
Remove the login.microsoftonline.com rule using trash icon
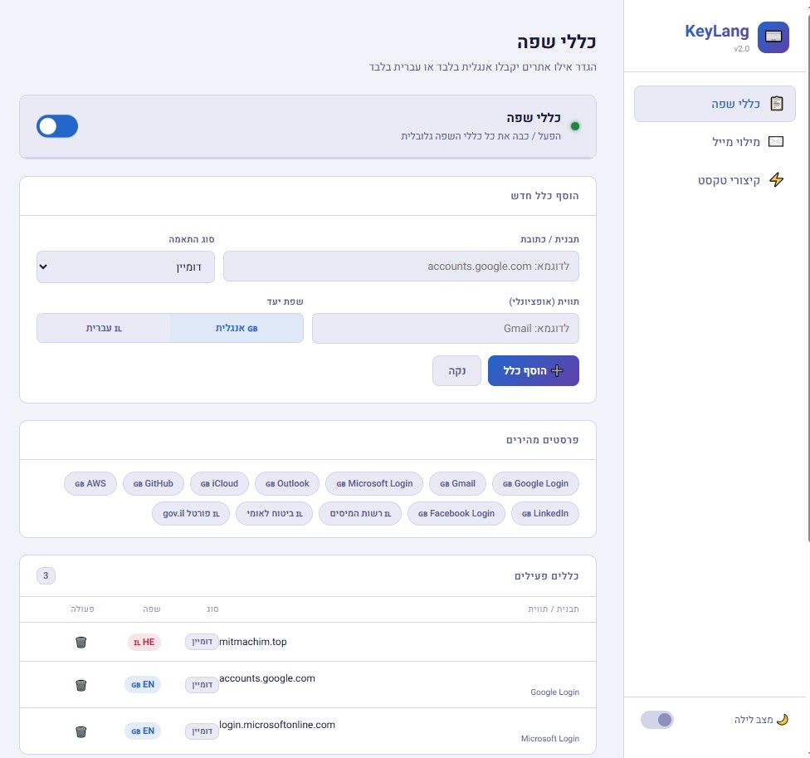(81, 731)
